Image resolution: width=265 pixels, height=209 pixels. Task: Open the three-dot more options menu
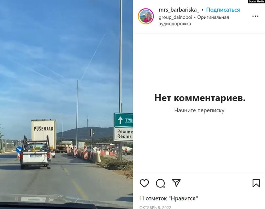[x=255, y=16]
